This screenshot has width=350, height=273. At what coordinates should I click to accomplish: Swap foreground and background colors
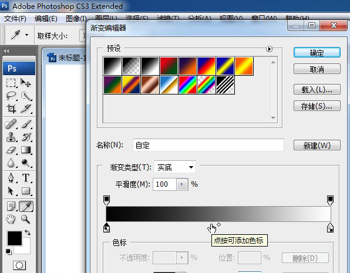tap(28, 232)
